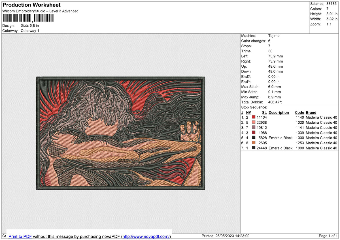Click the 'Code' column header
The width and height of the screenshot is (340, 240).
coord(299,112)
